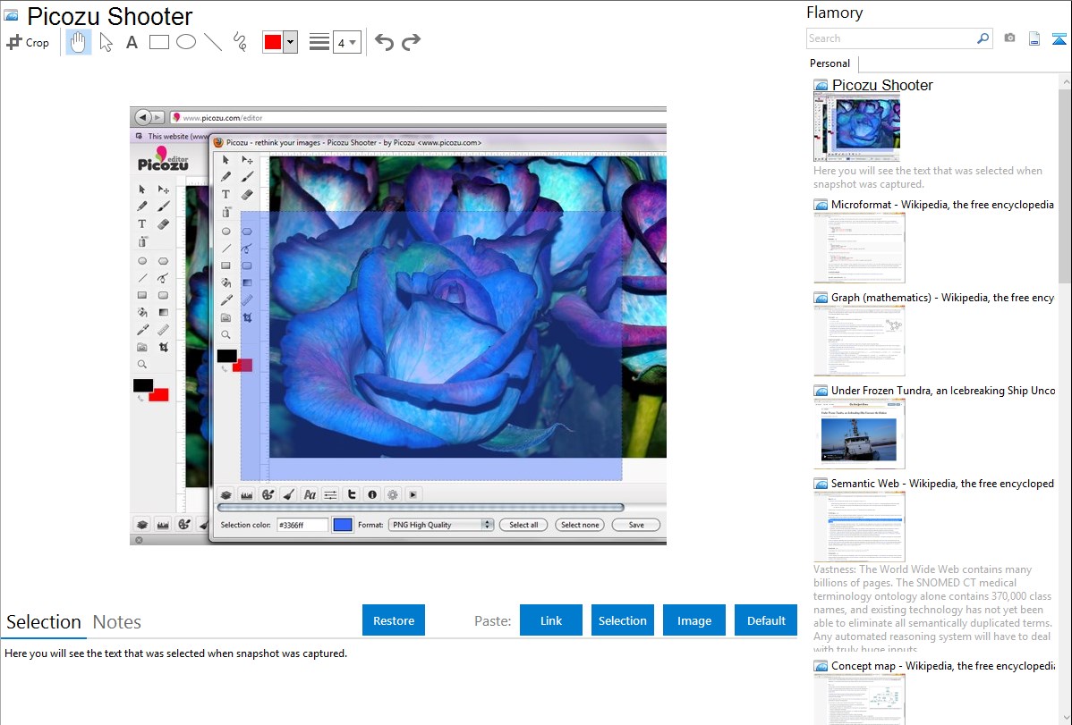Switch to the Personal tab
Image resolution: width=1072 pixels, height=725 pixels.
tap(830, 63)
